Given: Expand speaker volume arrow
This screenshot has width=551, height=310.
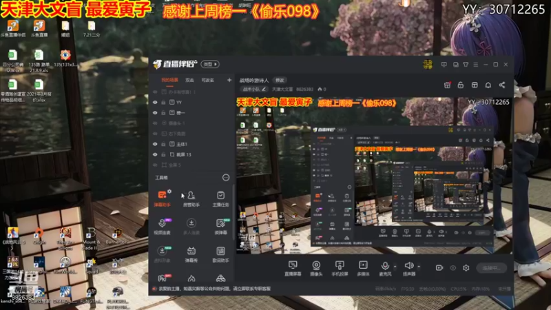Looking at the screenshot, I should [x=419, y=267].
